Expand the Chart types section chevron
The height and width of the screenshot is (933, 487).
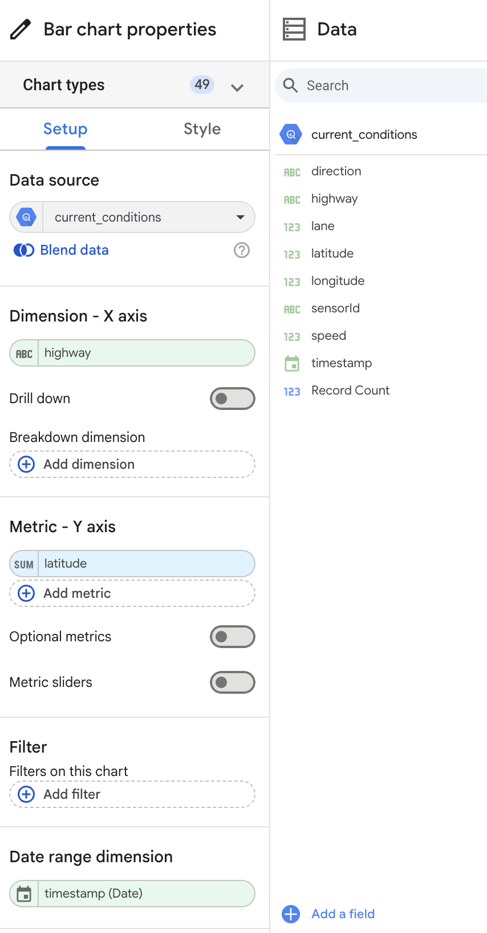(x=237, y=87)
